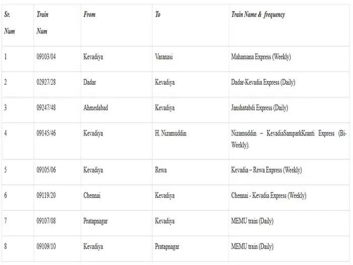
Task: Click the H. Nizamuddin destination cell
Action: click(170, 133)
